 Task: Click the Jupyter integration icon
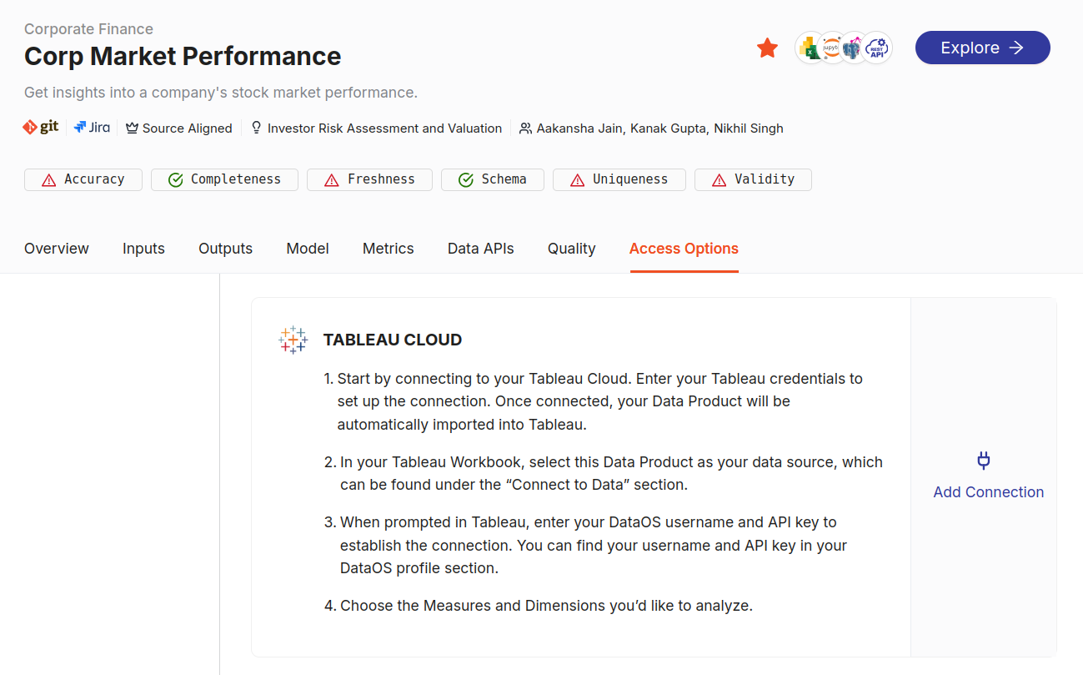pos(830,48)
